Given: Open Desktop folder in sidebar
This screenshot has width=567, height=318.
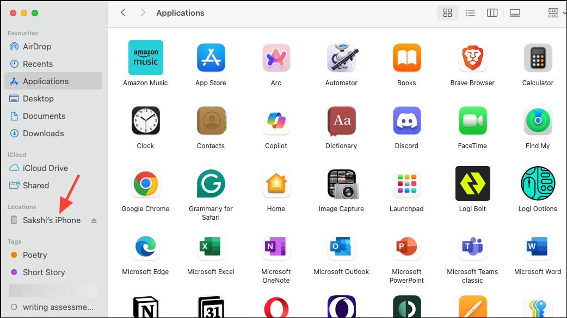Looking at the screenshot, I should 53,98.
